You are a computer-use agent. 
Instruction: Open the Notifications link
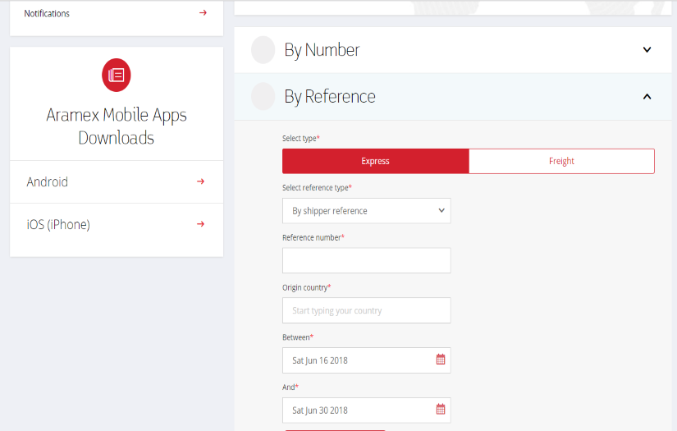click(47, 13)
